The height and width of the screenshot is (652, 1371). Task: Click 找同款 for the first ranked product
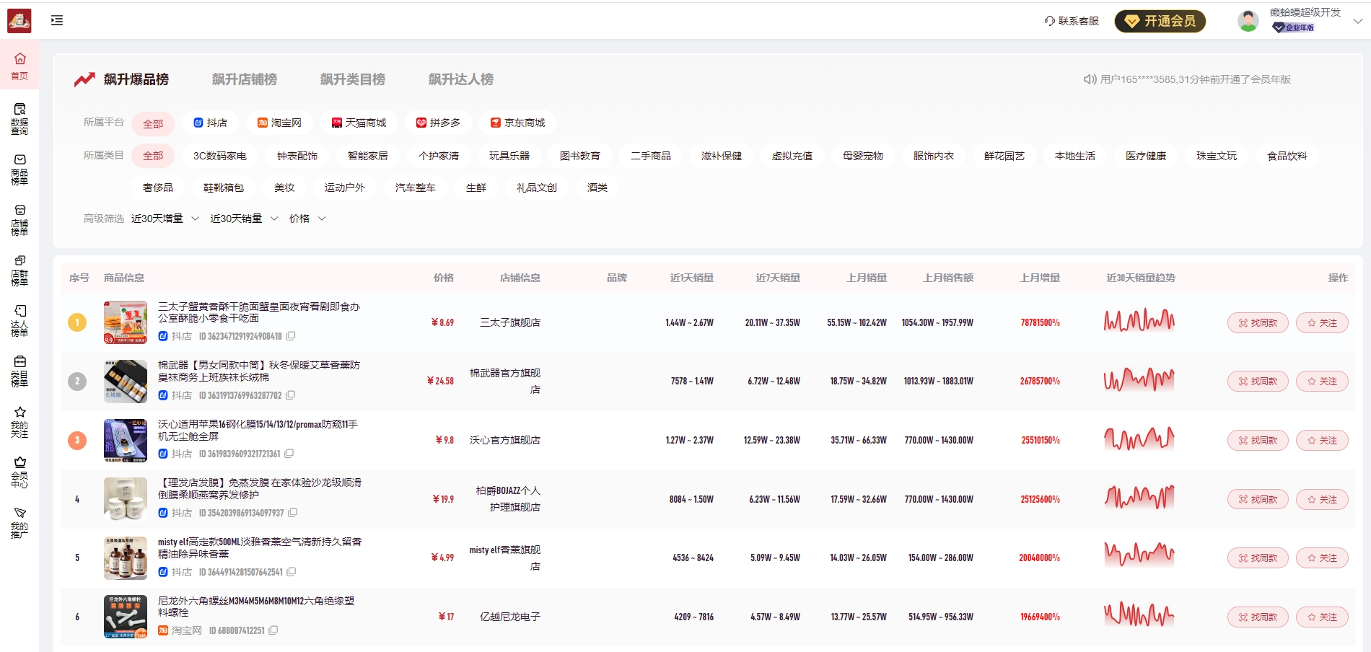click(x=1257, y=322)
